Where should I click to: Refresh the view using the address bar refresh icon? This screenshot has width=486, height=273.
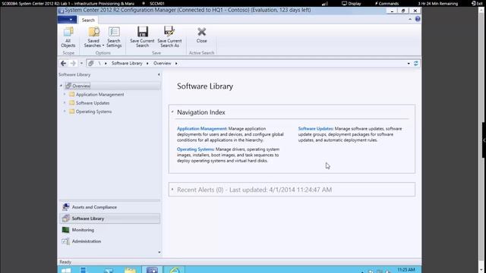416,64
